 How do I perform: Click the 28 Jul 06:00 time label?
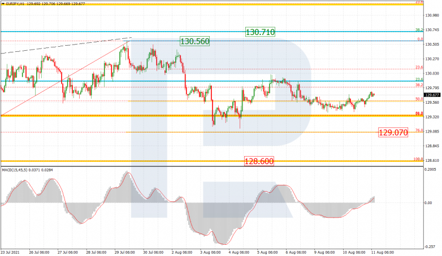tap(96, 253)
